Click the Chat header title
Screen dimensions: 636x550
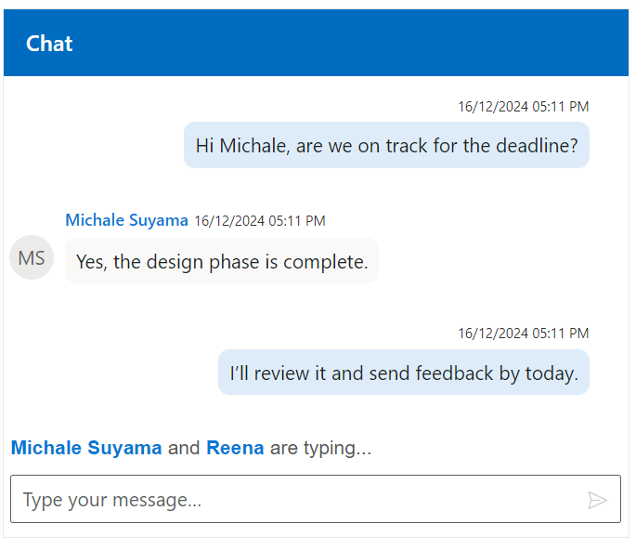pyautogui.click(x=49, y=44)
